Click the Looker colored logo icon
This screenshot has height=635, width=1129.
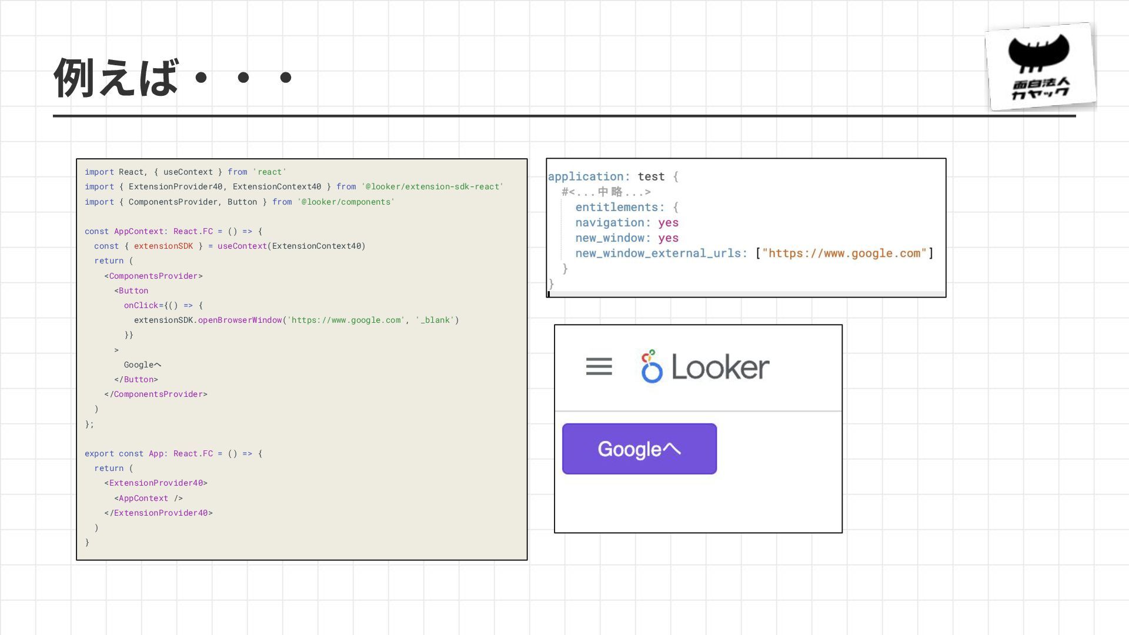(651, 366)
